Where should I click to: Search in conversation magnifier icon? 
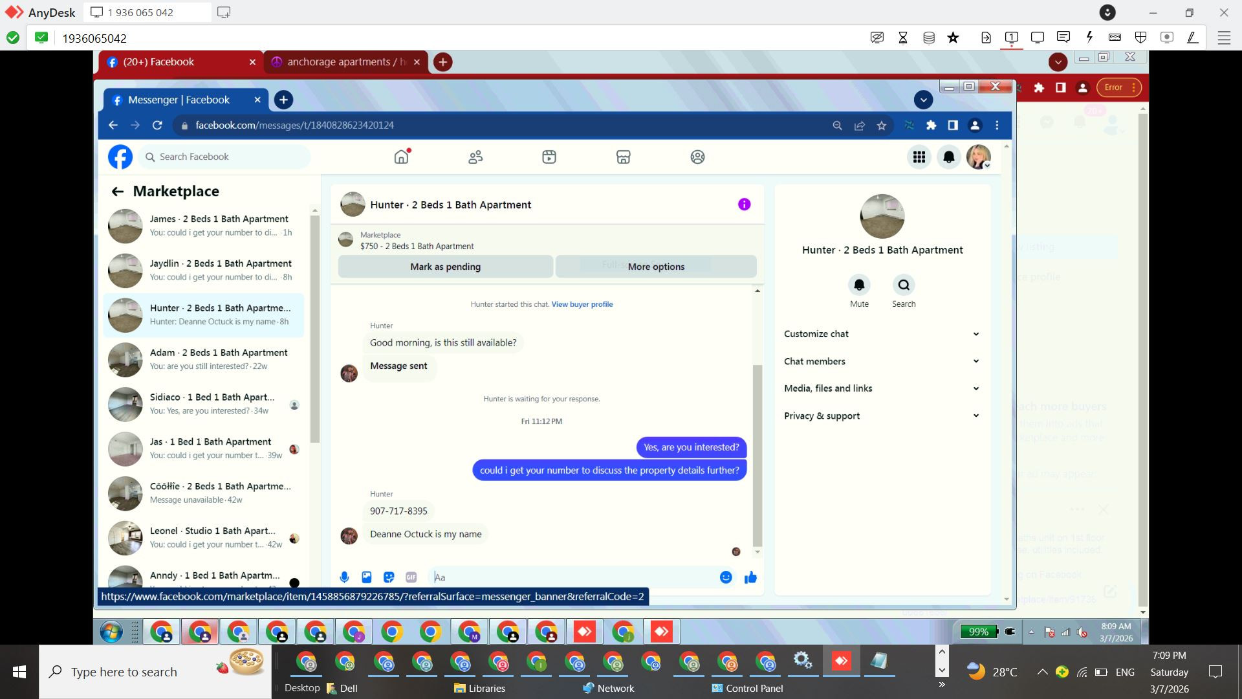coord(904,285)
